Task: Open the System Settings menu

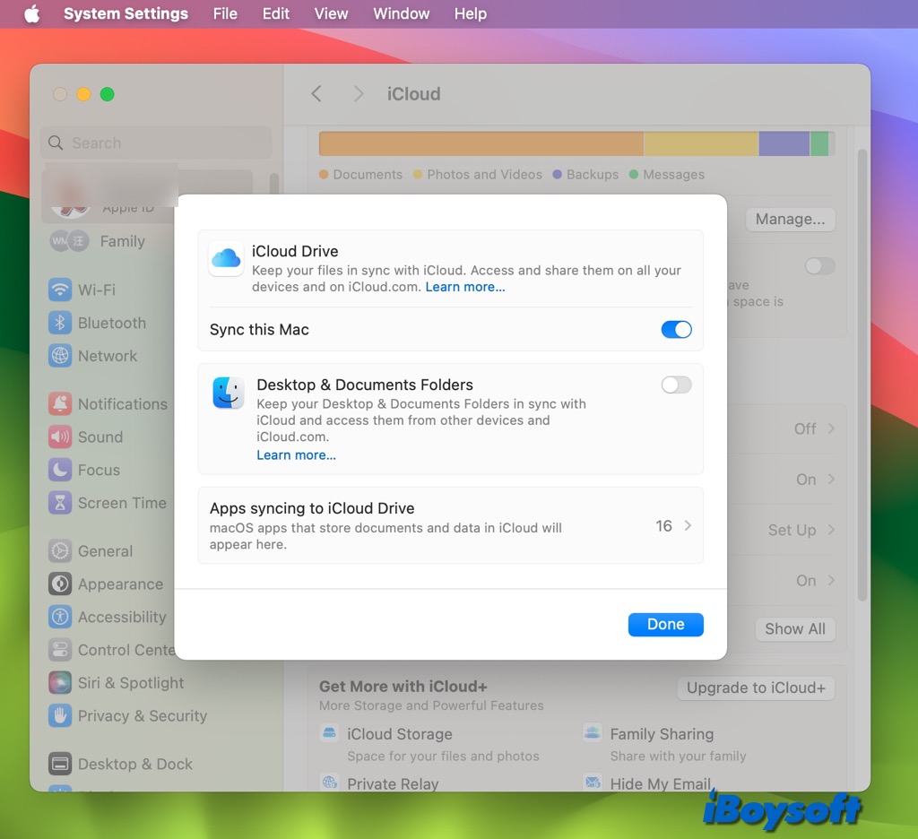Action: click(126, 13)
